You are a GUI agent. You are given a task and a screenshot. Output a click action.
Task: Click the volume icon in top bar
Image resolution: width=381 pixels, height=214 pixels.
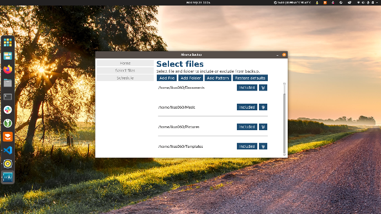pos(363,2)
